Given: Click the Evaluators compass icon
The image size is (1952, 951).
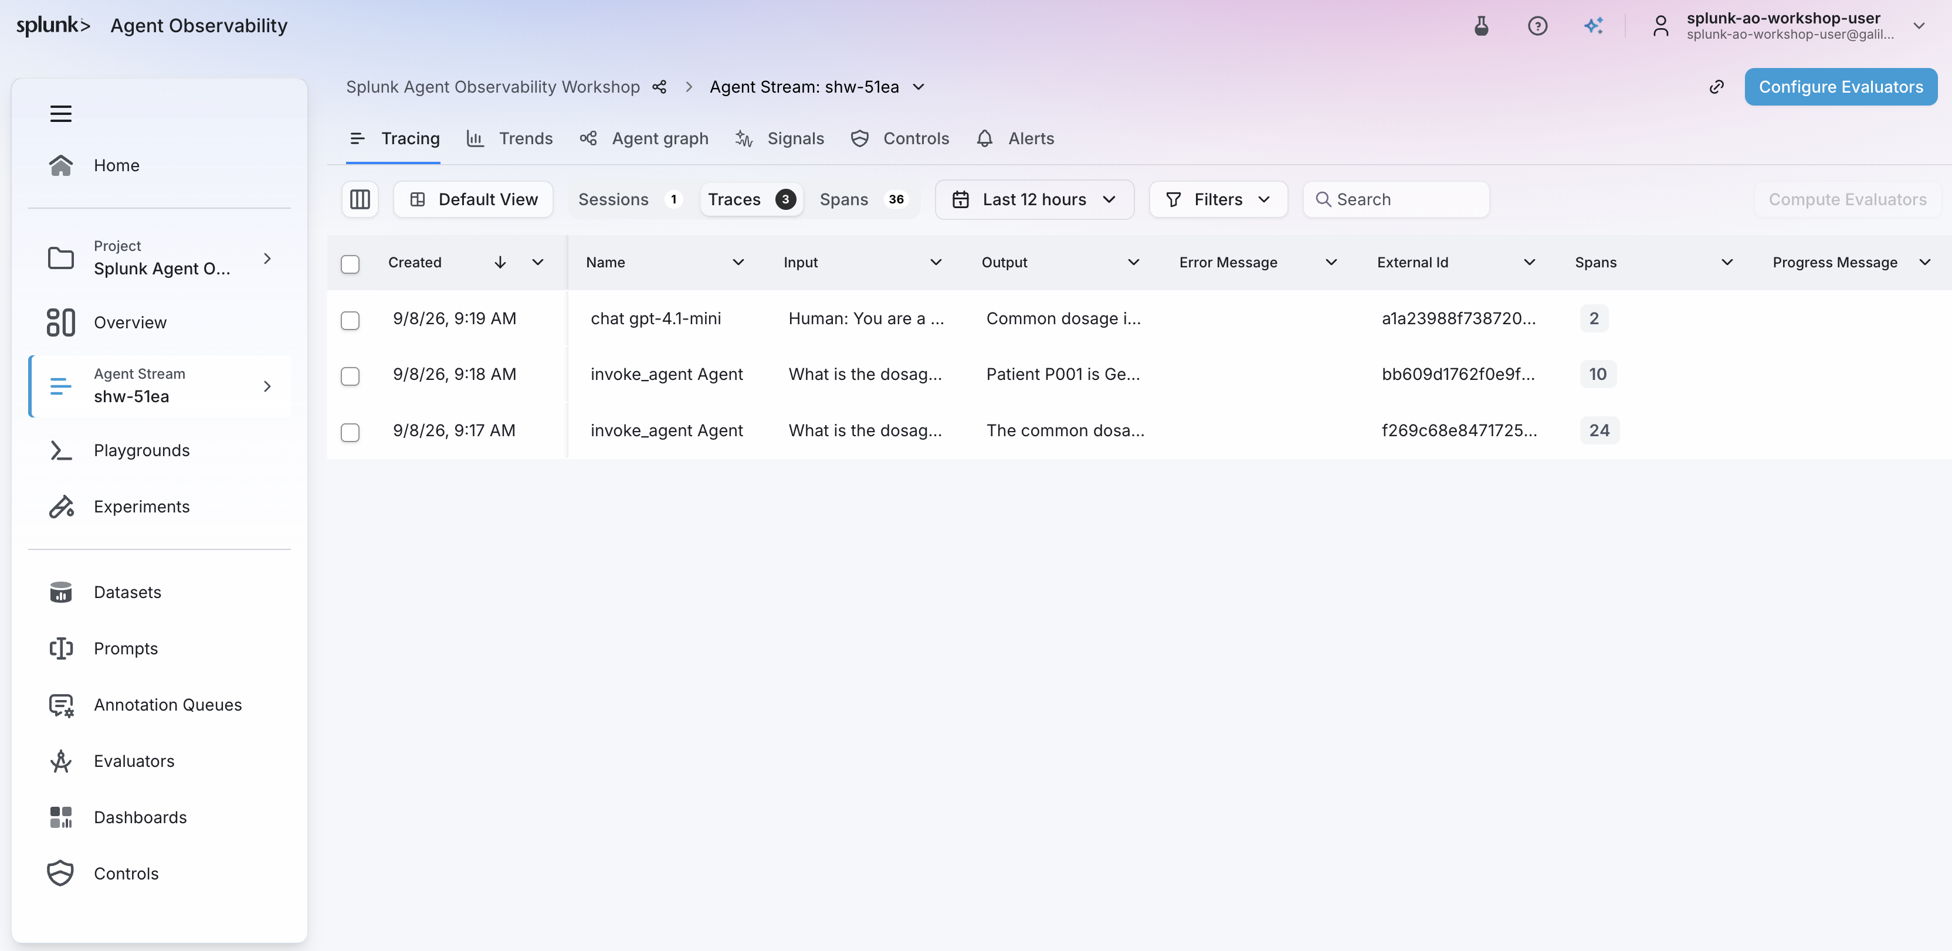Looking at the screenshot, I should tap(60, 761).
